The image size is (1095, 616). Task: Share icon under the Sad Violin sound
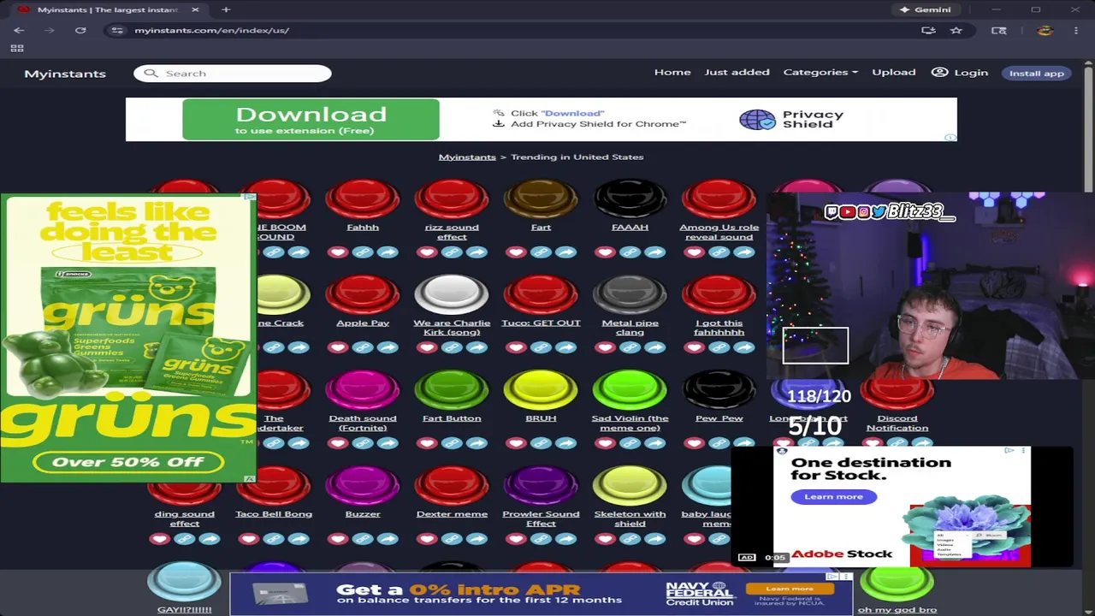654,443
